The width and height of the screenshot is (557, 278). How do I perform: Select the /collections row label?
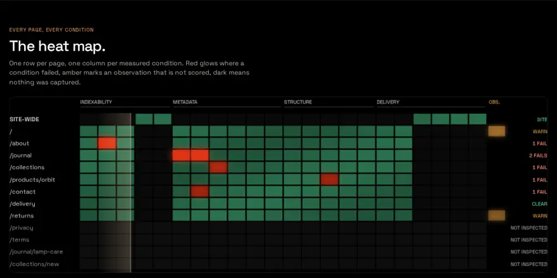tap(27, 167)
